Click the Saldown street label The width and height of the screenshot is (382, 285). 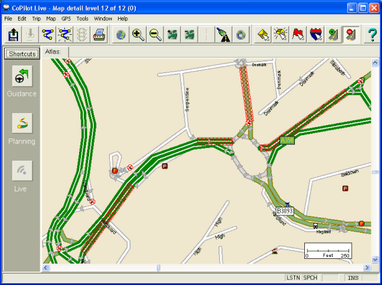click(350, 173)
